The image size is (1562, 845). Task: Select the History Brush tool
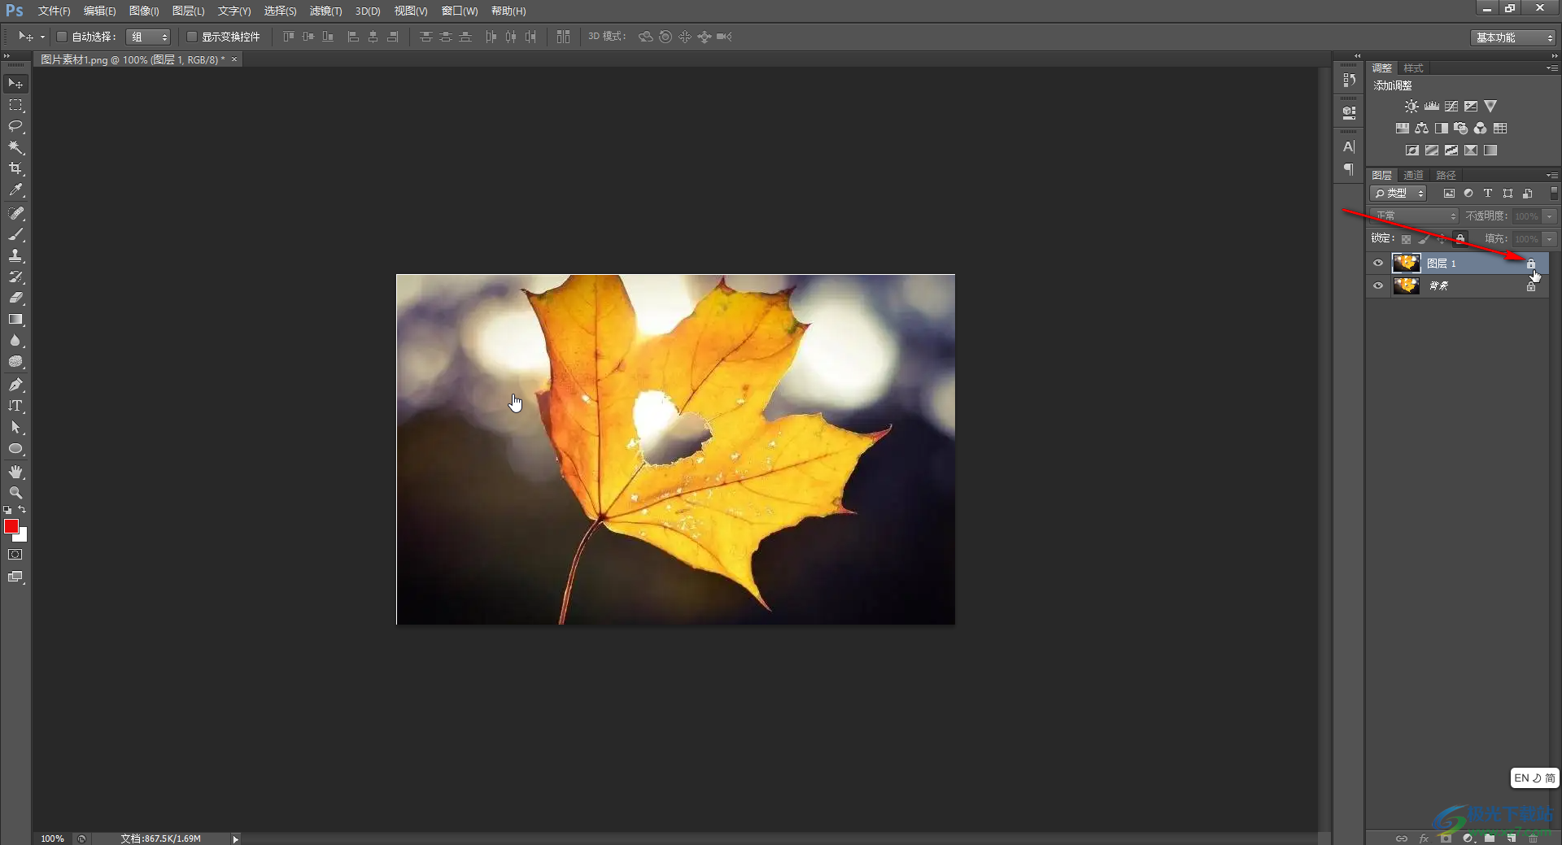tap(15, 277)
